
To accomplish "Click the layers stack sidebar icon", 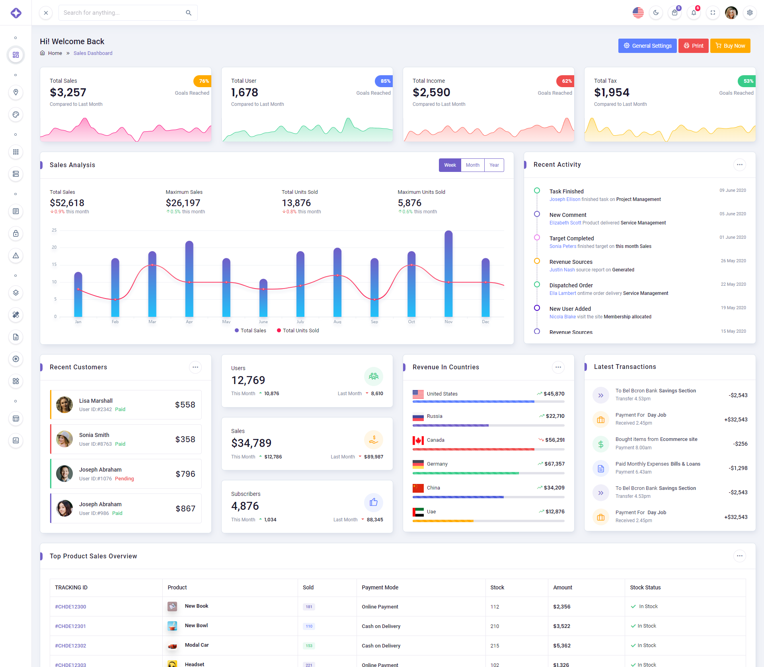I will click(16, 293).
